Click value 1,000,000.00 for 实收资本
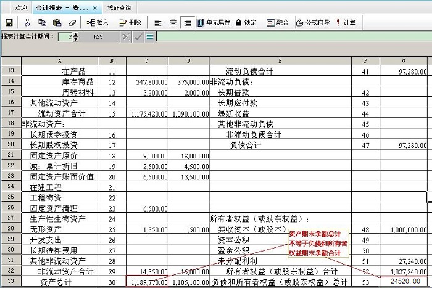432x288 pixels. point(404,229)
